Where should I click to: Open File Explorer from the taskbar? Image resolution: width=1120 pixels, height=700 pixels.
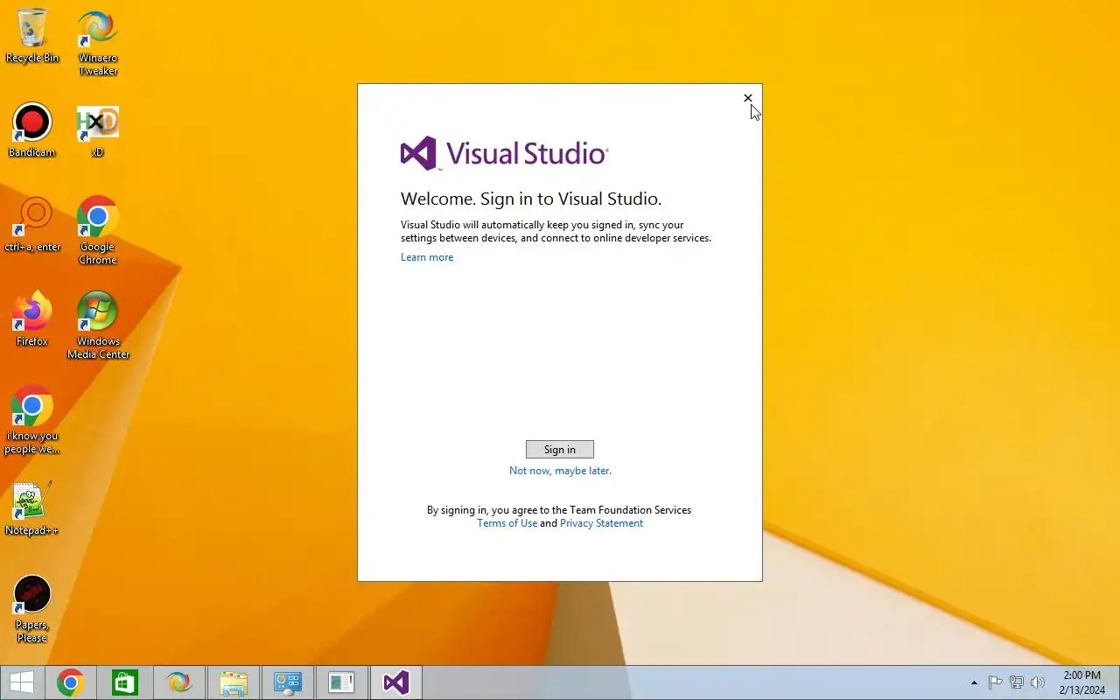(x=234, y=682)
